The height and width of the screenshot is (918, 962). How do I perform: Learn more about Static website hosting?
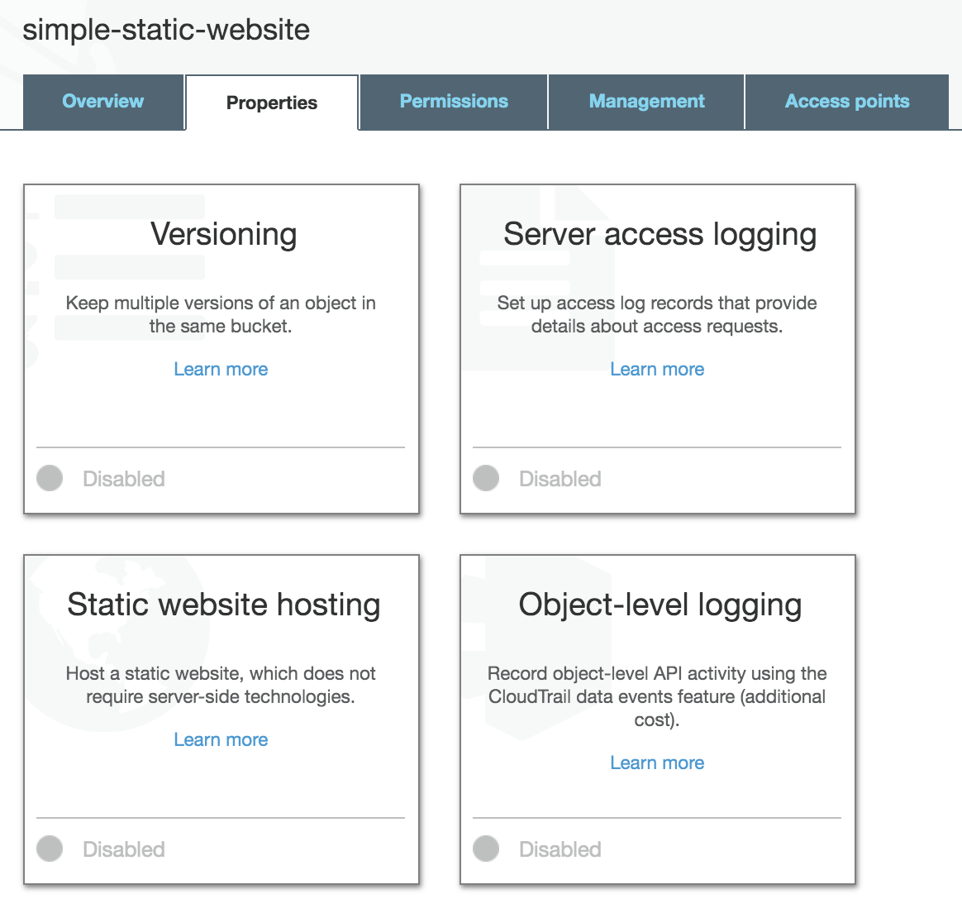pyautogui.click(x=221, y=739)
